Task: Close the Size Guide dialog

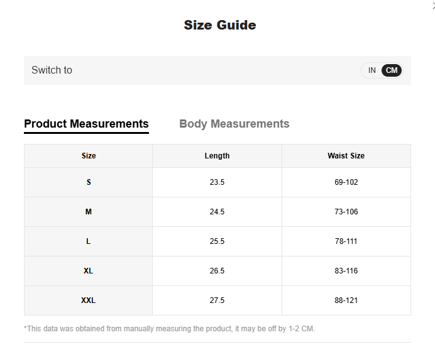Action: point(432,5)
